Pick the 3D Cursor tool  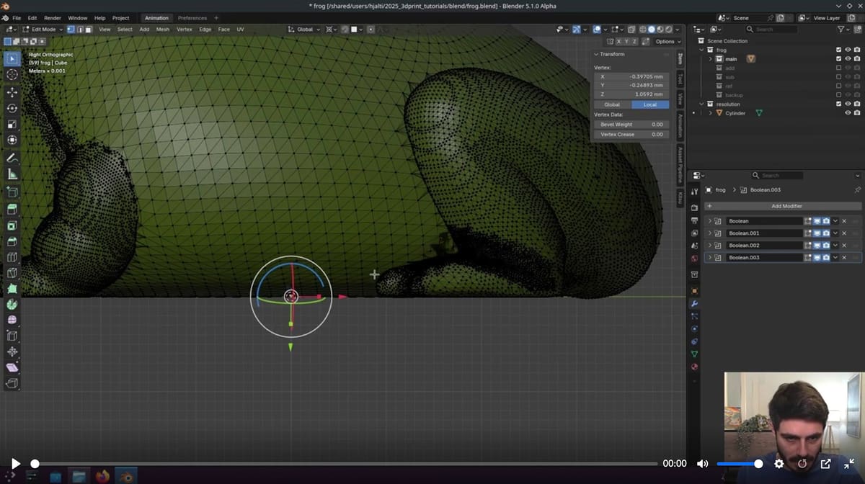(12, 74)
